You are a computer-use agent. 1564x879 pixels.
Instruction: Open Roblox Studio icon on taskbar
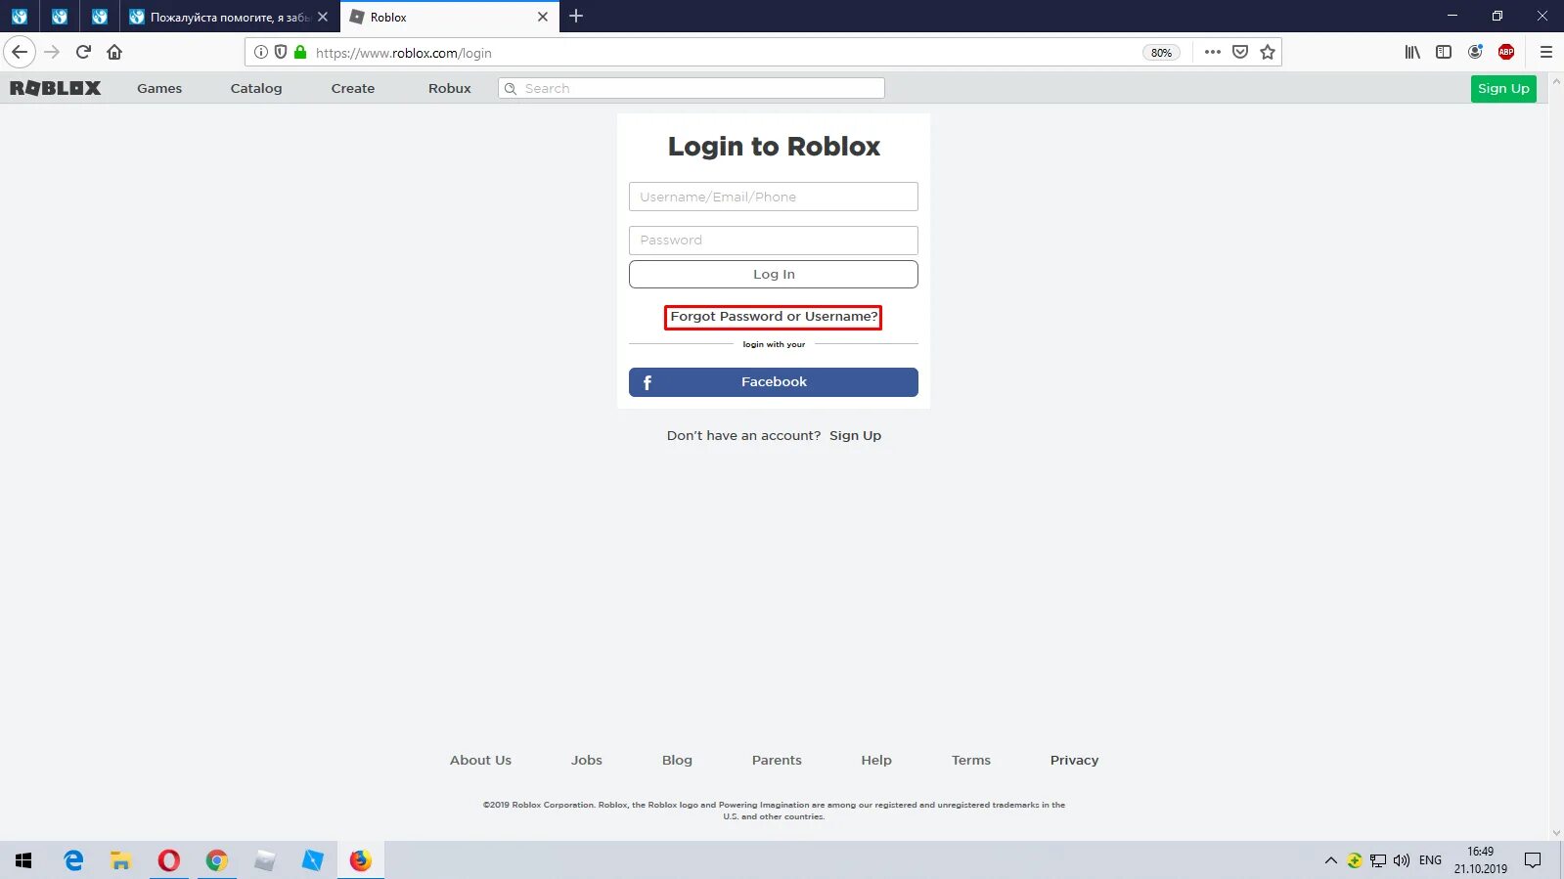pos(313,860)
